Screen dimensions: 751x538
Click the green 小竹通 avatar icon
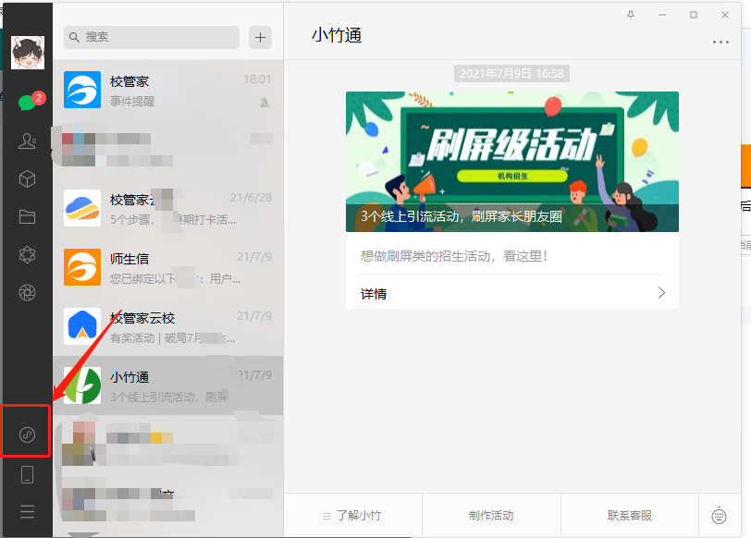pos(82,385)
